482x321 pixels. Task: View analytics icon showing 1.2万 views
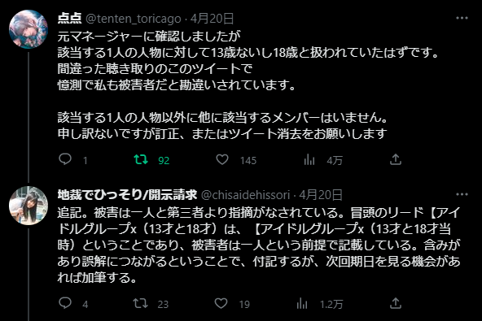pyautogui.click(x=302, y=303)
